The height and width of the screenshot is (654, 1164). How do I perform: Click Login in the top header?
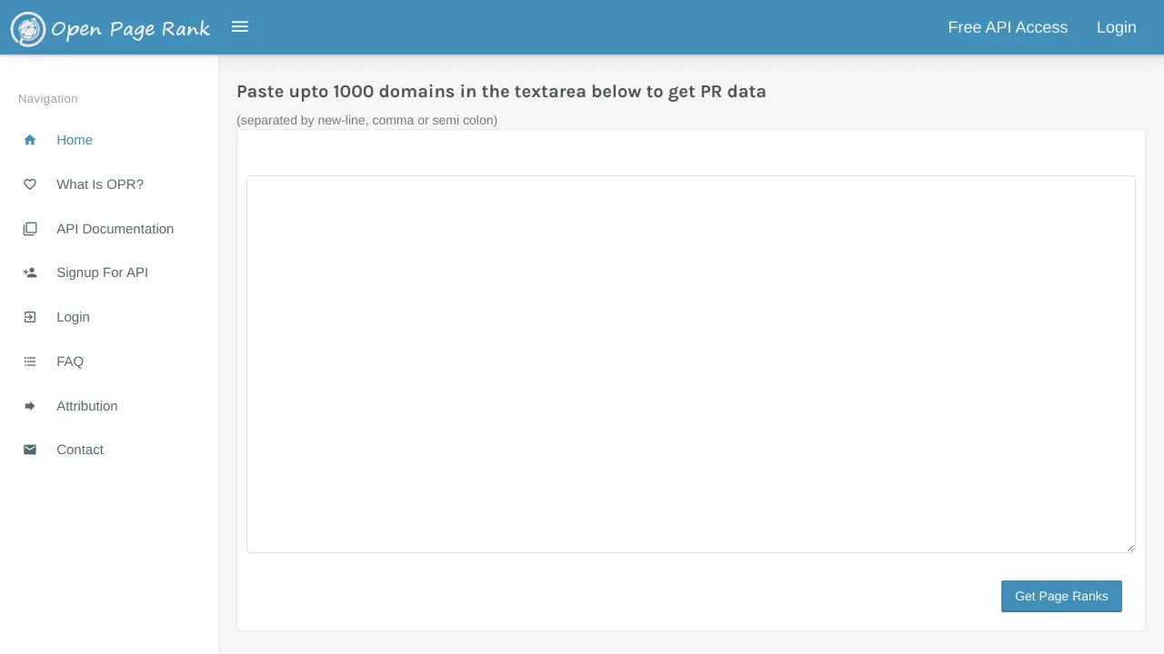1117,27
